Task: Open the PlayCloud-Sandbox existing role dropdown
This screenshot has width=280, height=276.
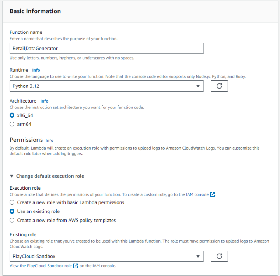Action: click(x=106, y=256)
